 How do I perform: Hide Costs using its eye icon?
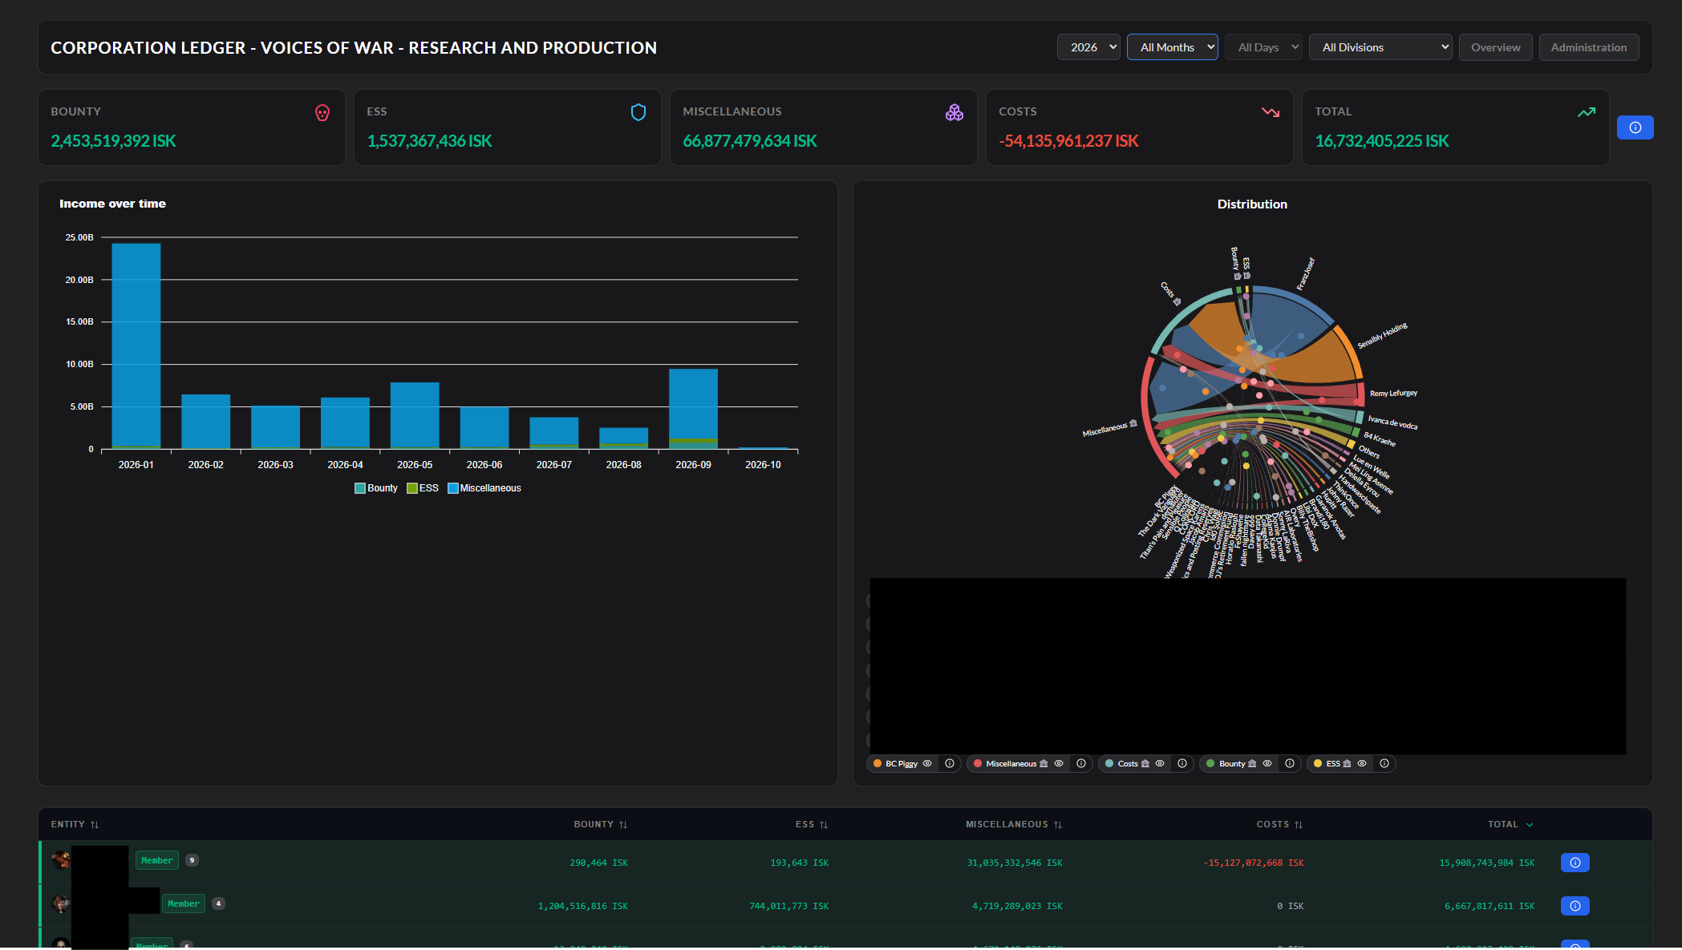1160,763
